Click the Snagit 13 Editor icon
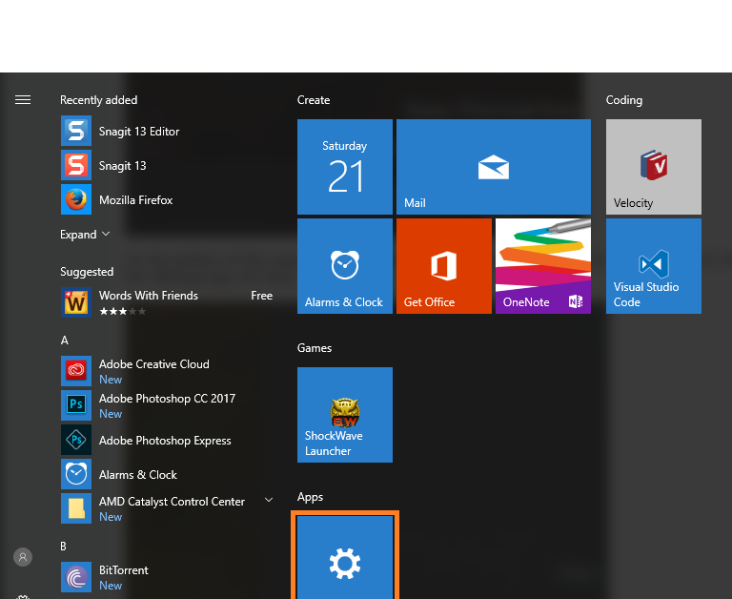This screenshot has width=732, height=599. [x=76, y=132]
